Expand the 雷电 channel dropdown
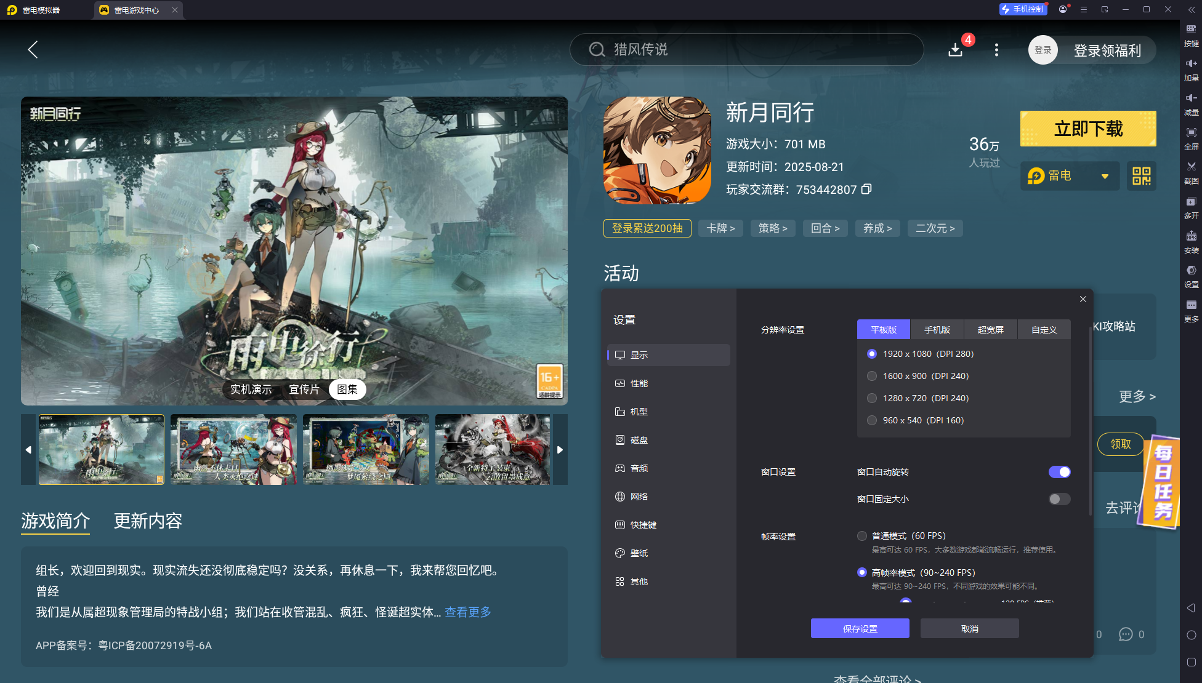This screenshot has height=683, width=1202. coord(1105,176)
